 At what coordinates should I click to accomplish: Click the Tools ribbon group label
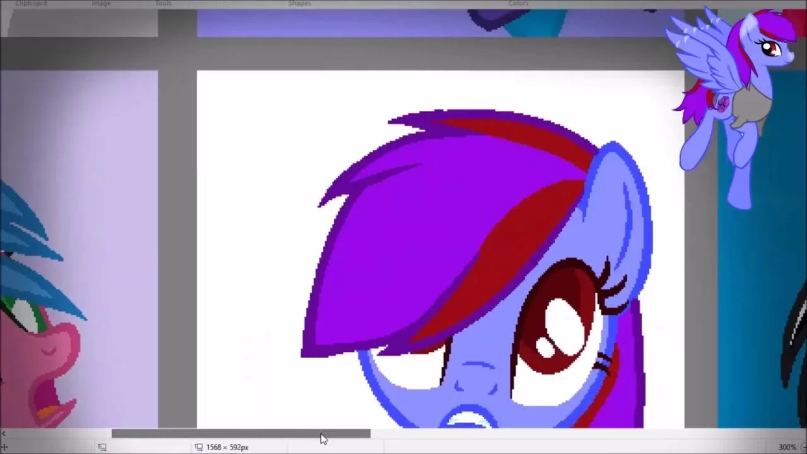click(x=163, y=3)
